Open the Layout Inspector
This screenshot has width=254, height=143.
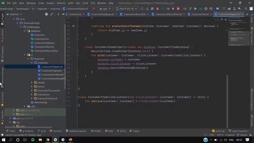coord(238,131)
